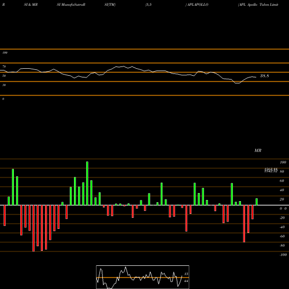Click the 'APL Apollo Tubes' title text
This screenshot has width=289, height=289.
pos(253,5)
